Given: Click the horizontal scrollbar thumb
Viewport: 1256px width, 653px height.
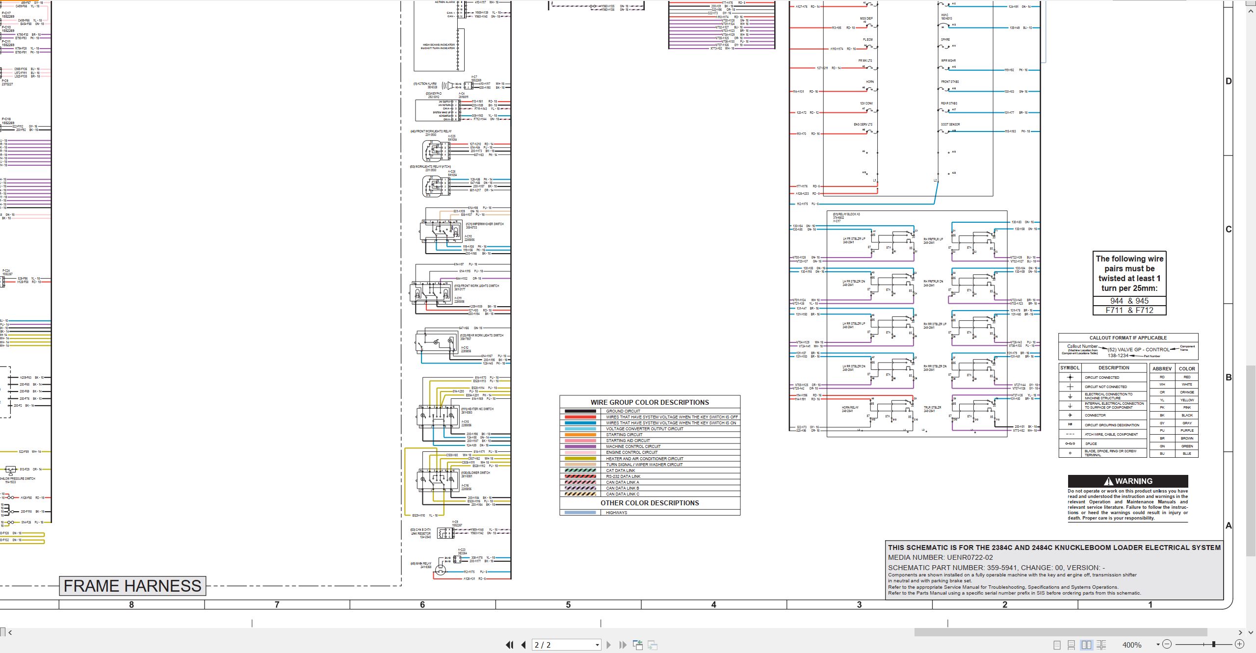Looking at the screenshot, I should [x=1060, y=632].
